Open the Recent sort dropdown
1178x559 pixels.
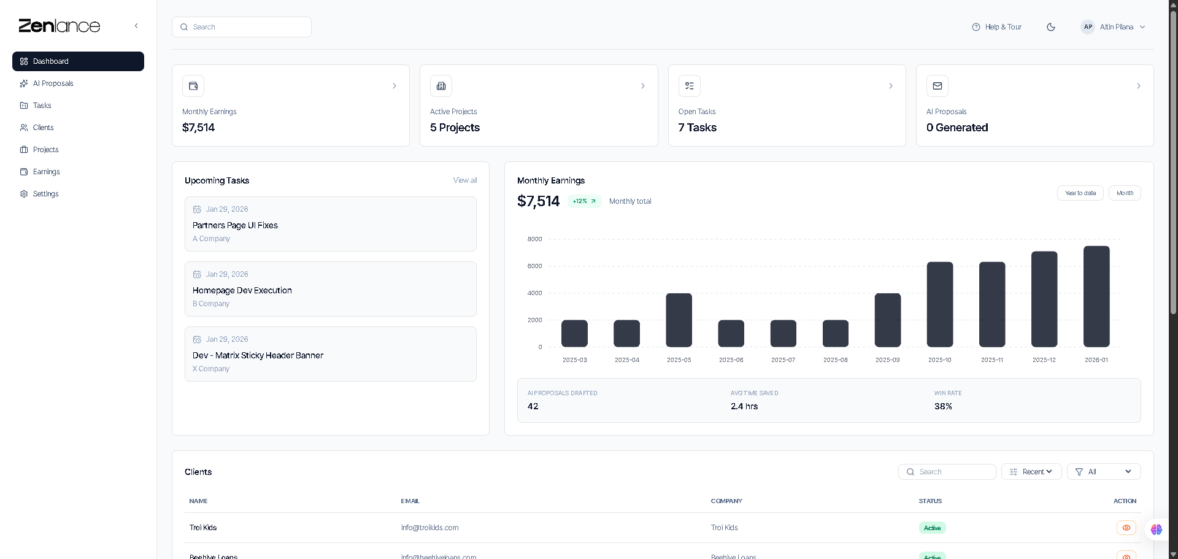click(x=1031, y=471)
